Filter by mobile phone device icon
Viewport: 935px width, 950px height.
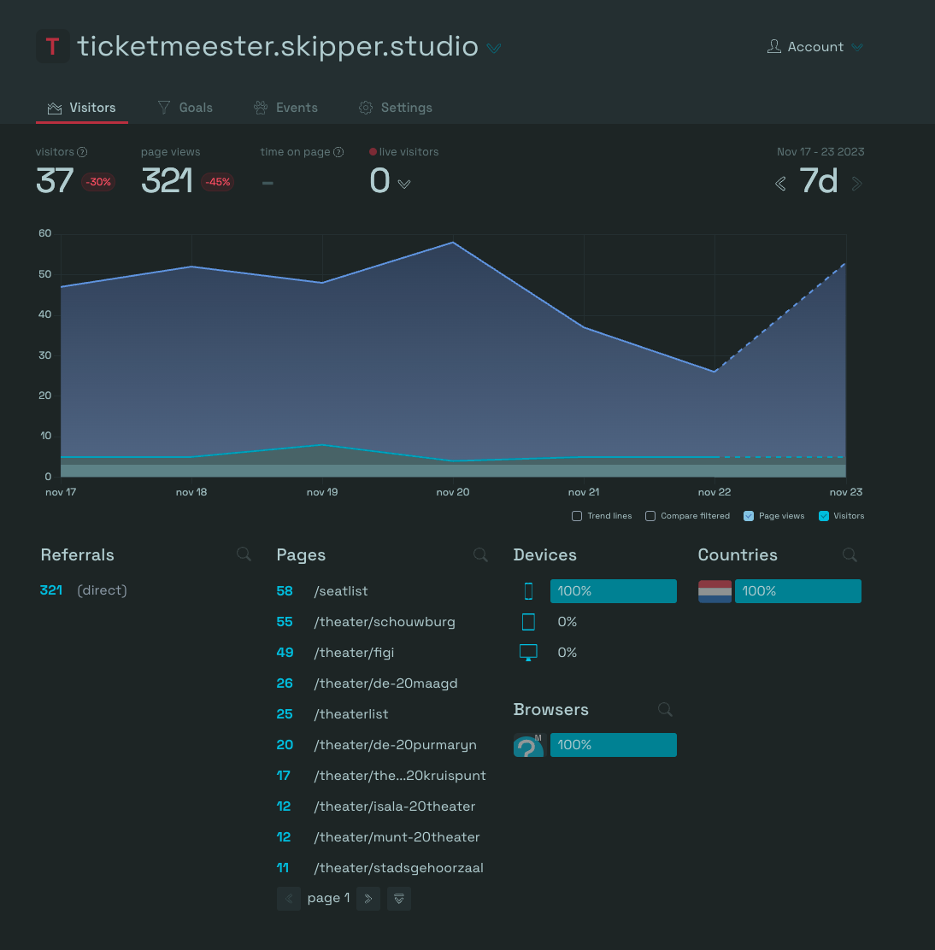(x=528, y=591)
